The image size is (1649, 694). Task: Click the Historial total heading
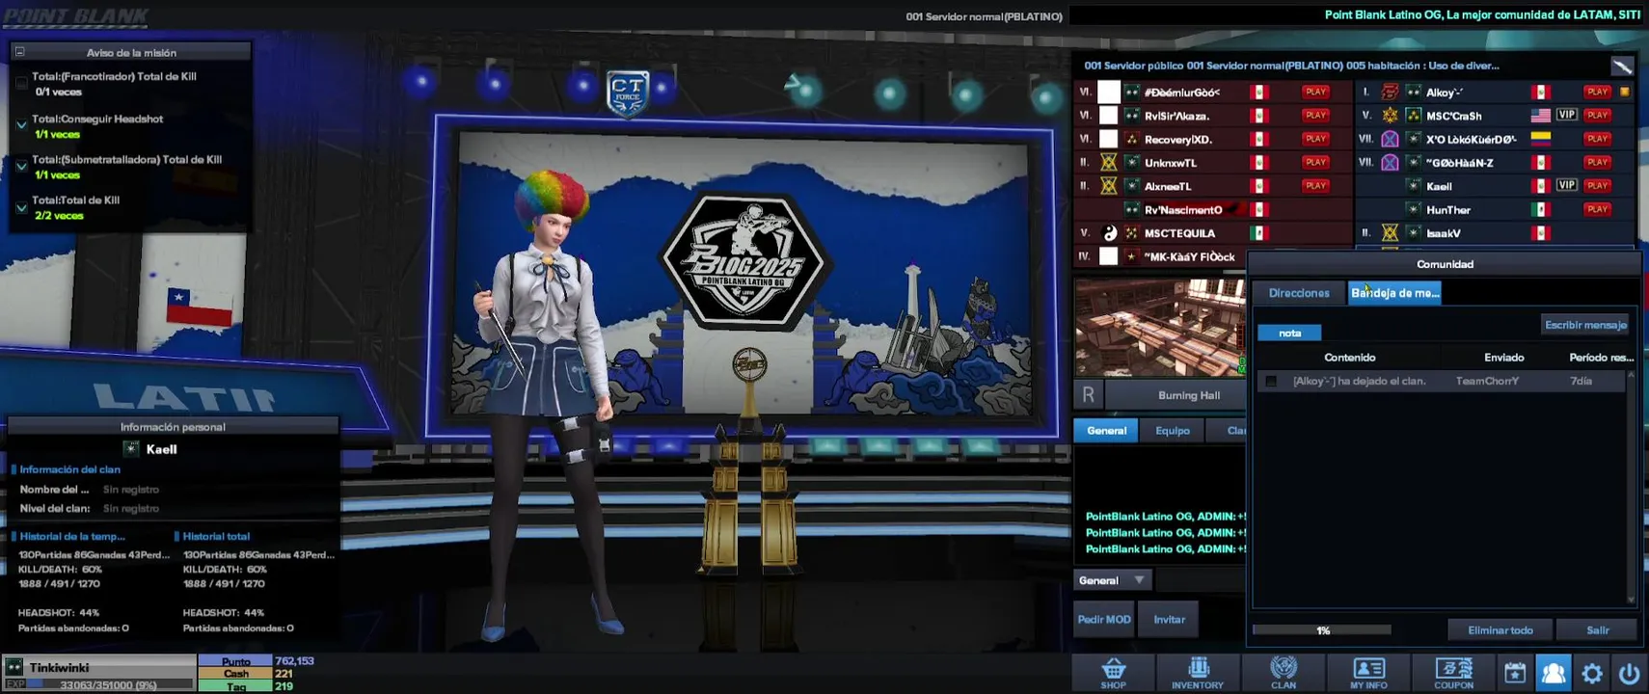tap(216, 536)
